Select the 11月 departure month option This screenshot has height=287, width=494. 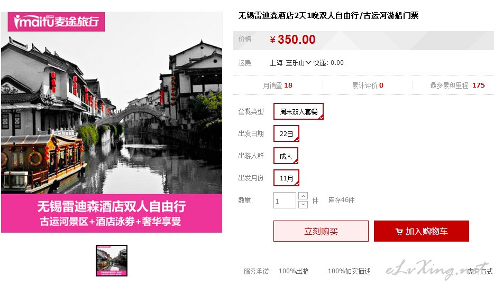286,178
